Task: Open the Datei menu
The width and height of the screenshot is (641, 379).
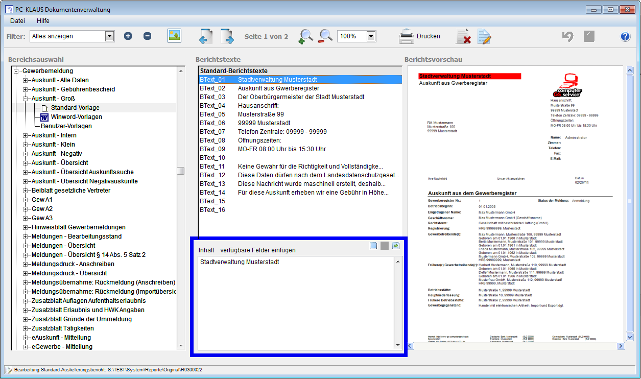Action: pyautogui.click(x=17, y=21)
